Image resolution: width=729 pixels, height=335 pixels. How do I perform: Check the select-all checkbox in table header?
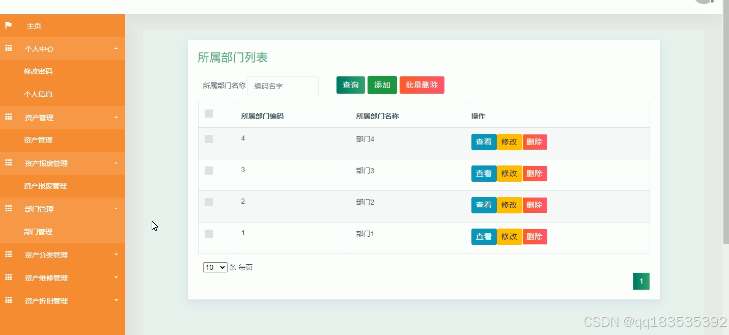point(208,114)
